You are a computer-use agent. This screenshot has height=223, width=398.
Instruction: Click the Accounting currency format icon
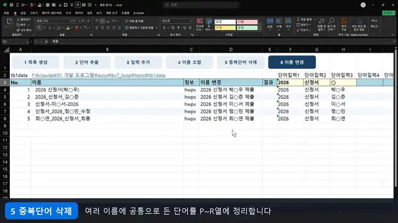[164, 27]
